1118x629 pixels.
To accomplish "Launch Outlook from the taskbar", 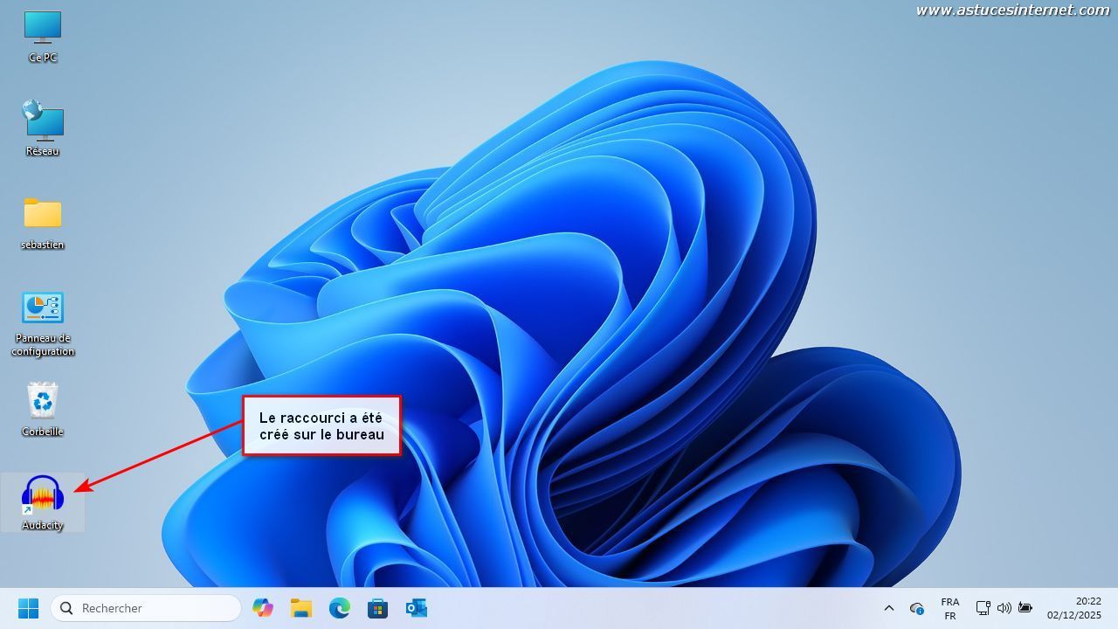I will coord(416,608).
